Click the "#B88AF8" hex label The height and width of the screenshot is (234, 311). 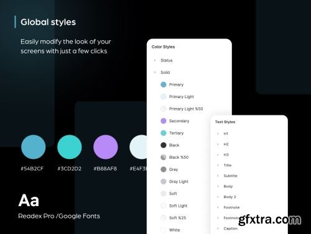coord(105,169)
